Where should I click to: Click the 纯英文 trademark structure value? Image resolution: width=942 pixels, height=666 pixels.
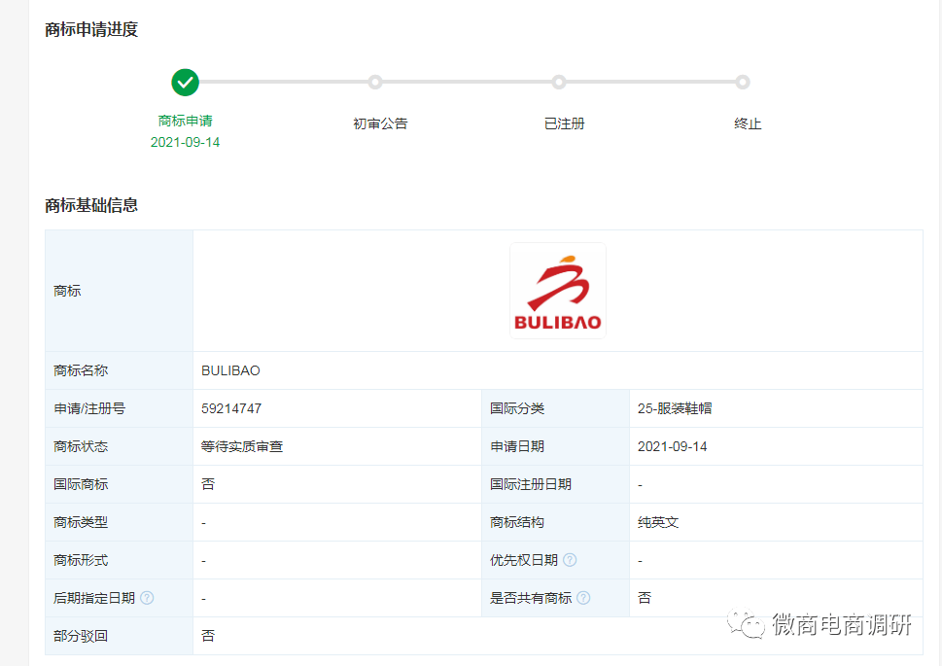coord(658,522)
